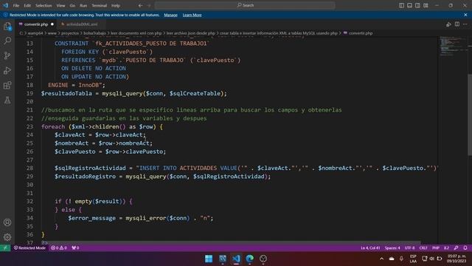Click the unsaved dot on convertir.php tab
This screenshot has height=266, width=472.
(52, 24)
